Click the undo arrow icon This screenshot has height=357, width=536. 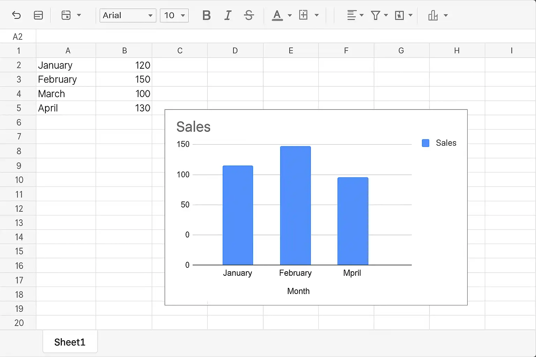pyautogui.click(x=16, y=15)
